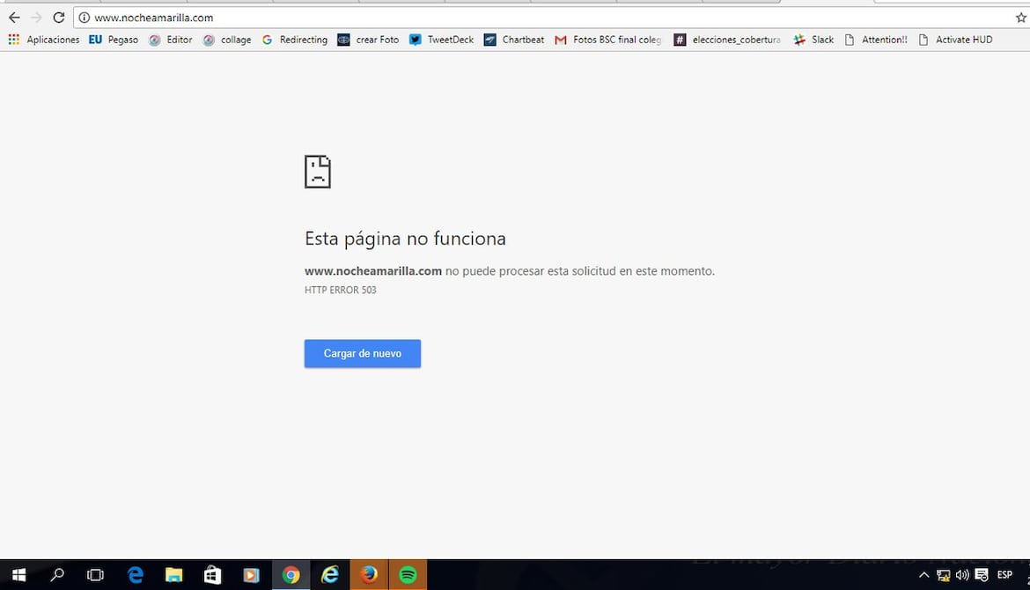The height and width of the screenshot is (590, 1030).
Task: Reload the page with refresh icon
Action: (x=59, y=18)
